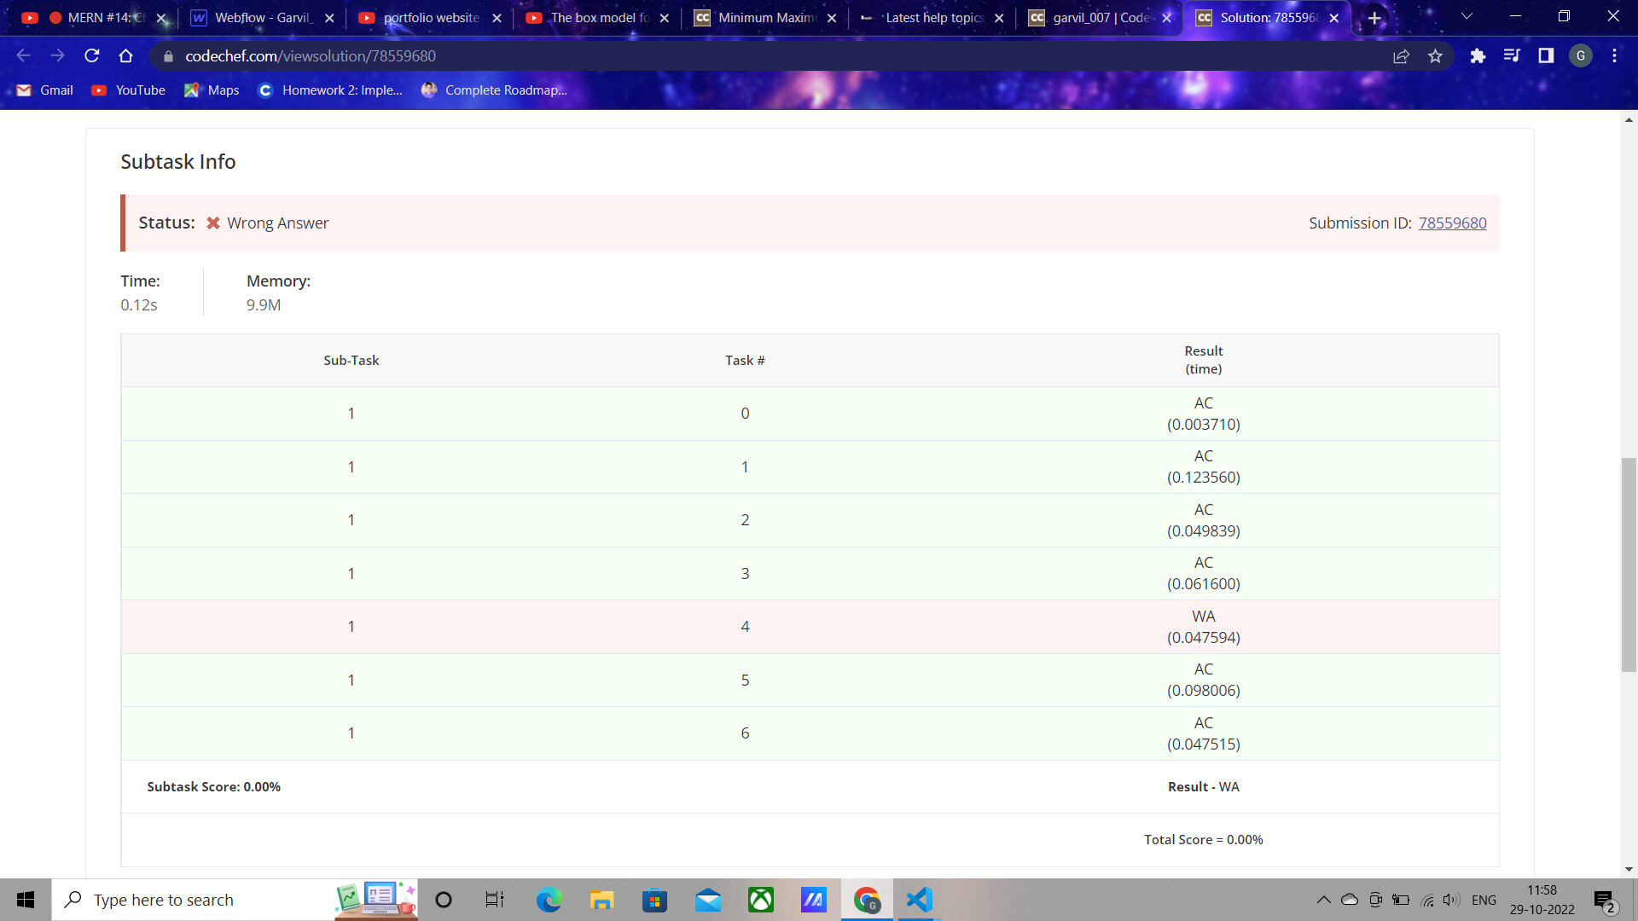Open the media control playlist icon
Screen dimensions: 1638x921
[1512, 55]
